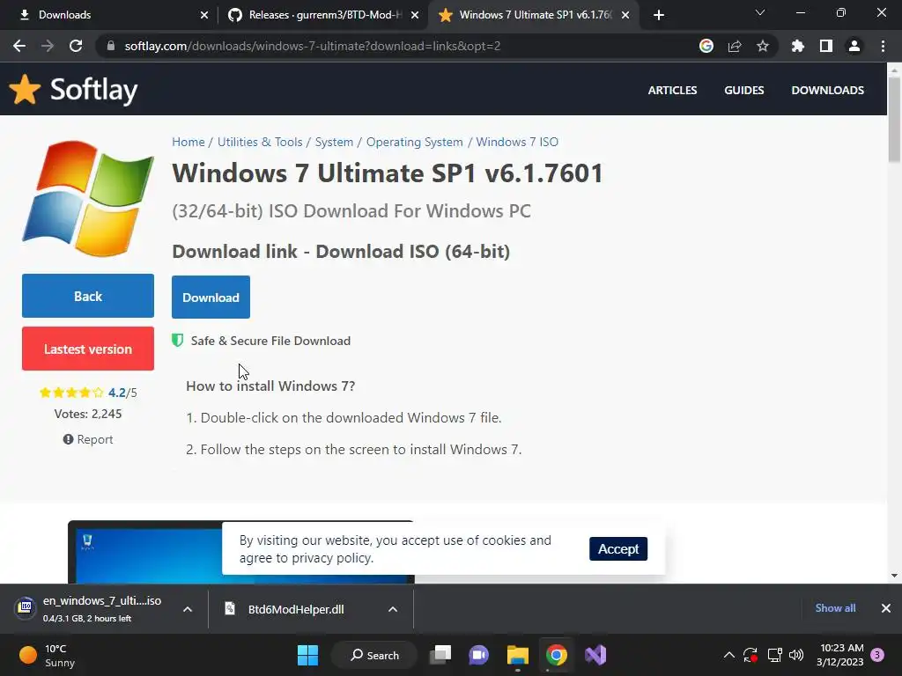Open a new browser tab
Viewport: 902px width, 676px height.
(x=659, y=16)
